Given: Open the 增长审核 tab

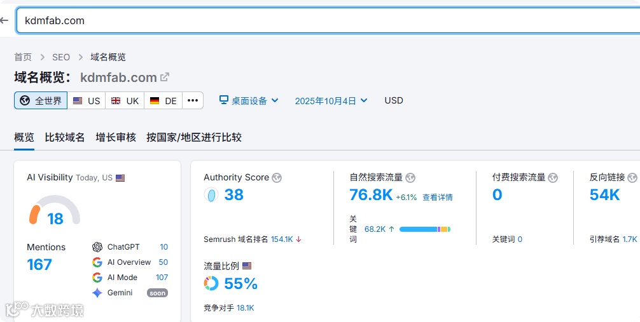Looking at the screenshot, I should [x=116, y=137].
